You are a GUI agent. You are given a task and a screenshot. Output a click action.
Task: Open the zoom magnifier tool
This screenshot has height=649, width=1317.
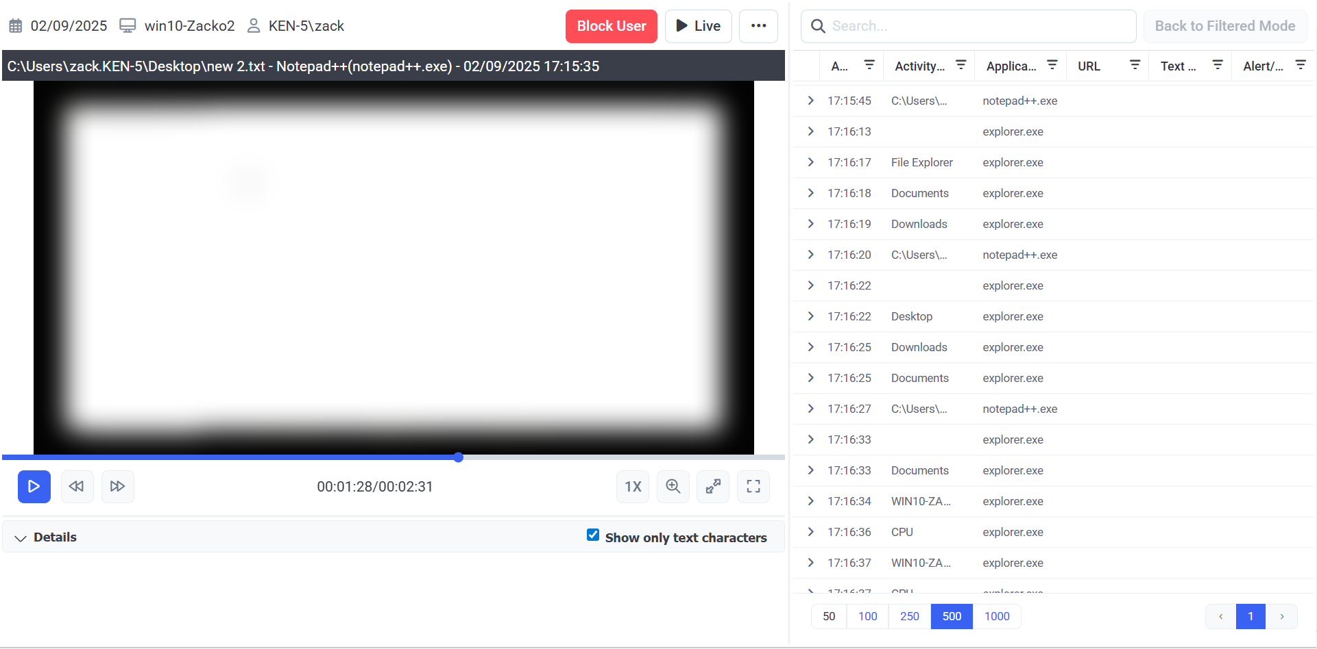click(673, 486)
